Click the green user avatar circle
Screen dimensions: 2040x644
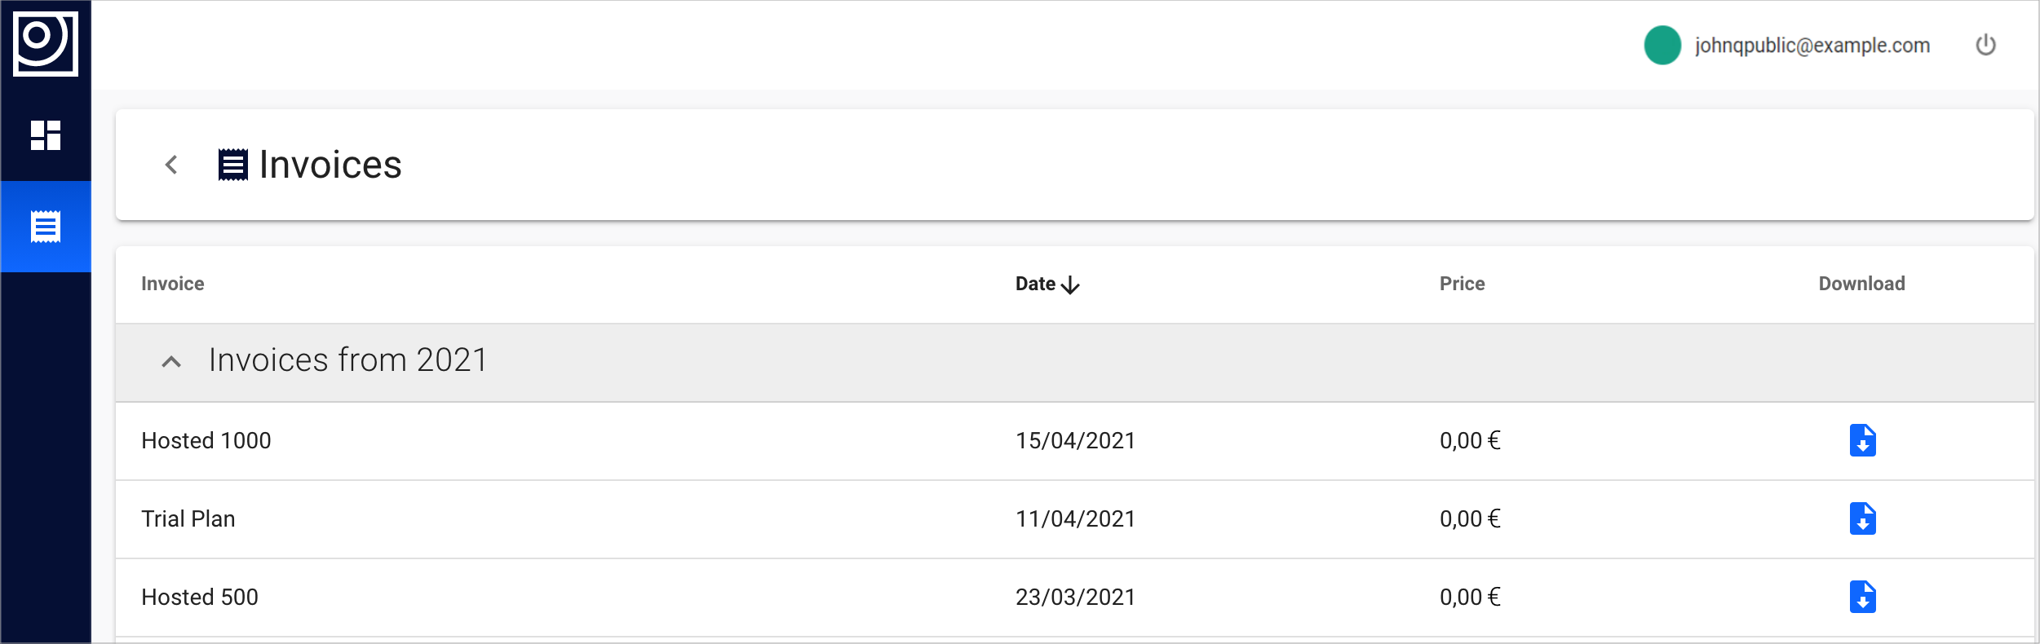pyautogui.click(x=1662, y=45)
